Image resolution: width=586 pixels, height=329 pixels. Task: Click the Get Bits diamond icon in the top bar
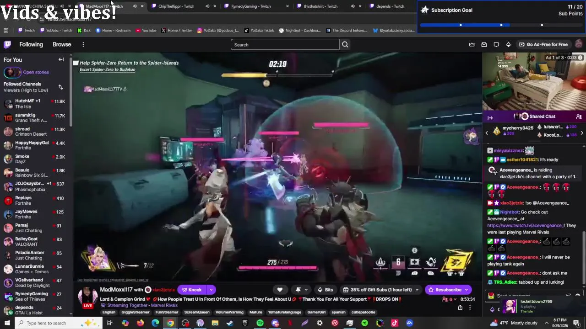(x=508, y=44)
